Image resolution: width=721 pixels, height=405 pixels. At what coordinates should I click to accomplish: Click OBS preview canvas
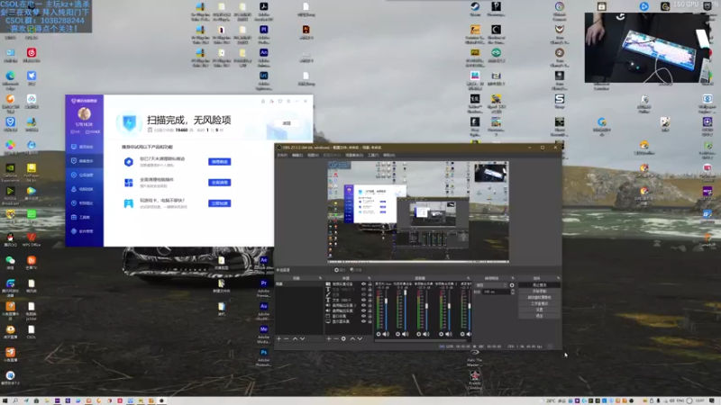[x=418, y=211]
